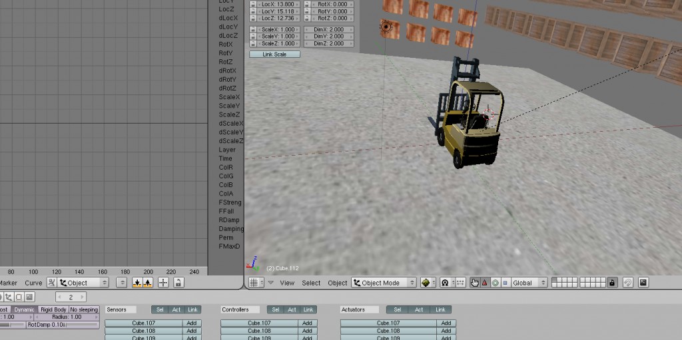Toggle move object centers only icon
Viewport: 682px width, 340px height.
(x=460, y=283)
